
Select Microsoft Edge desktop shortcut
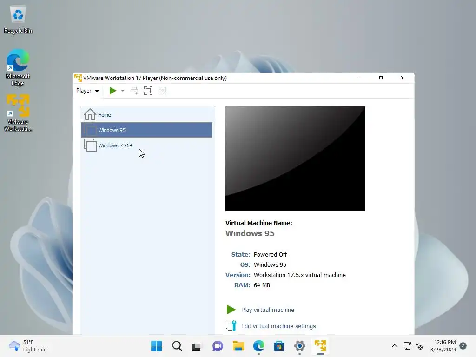(18, 68)
